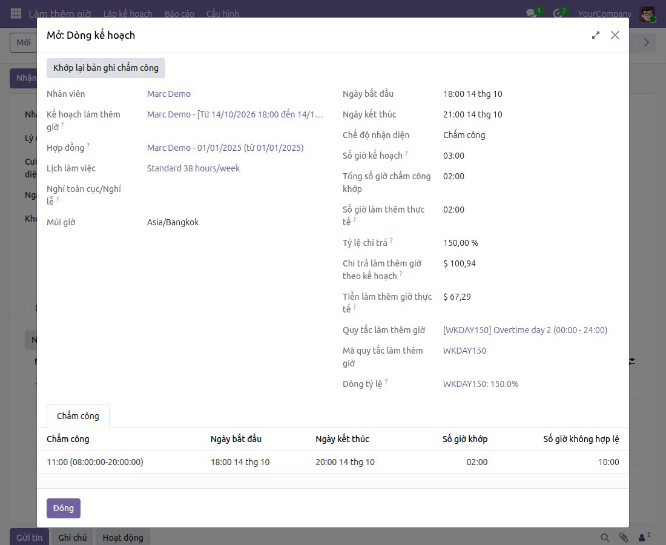Show help for Số giờ làm thêm thực tế

[355, 220]
